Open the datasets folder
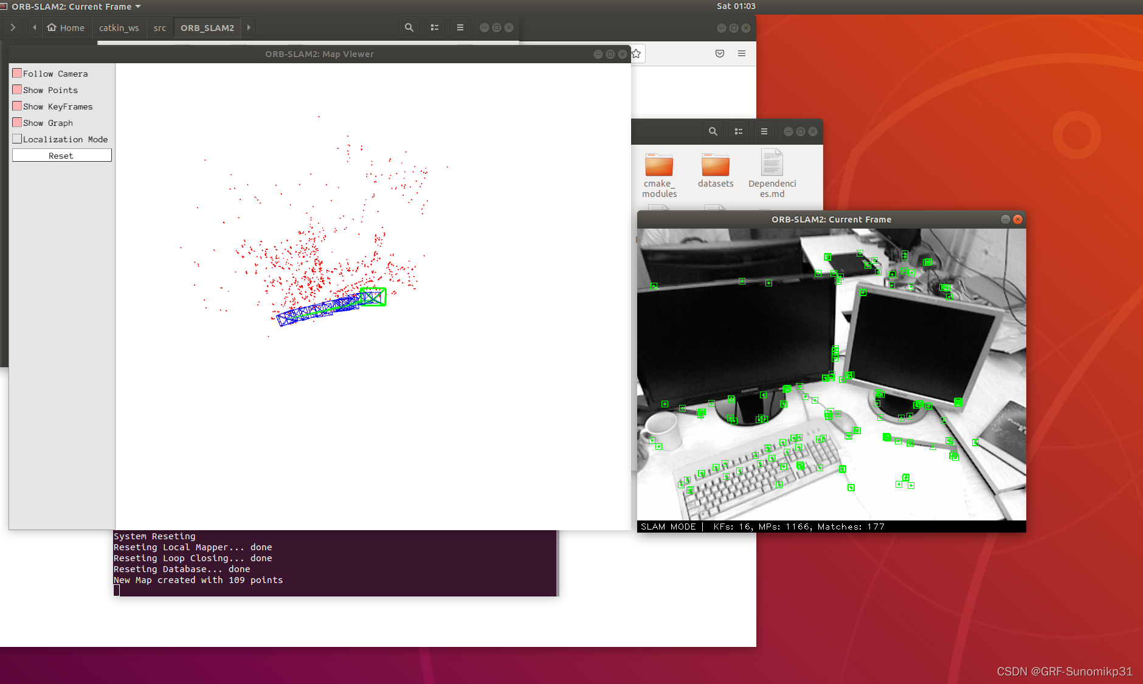 click(716, 171)
